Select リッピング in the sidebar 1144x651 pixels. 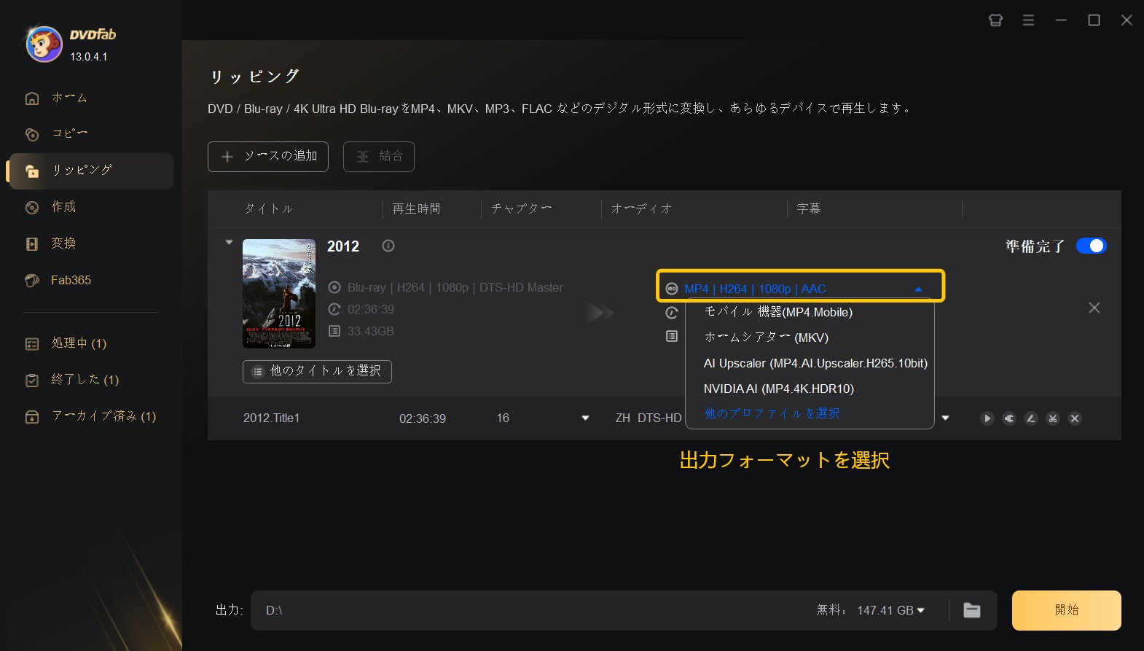[91, 171]
